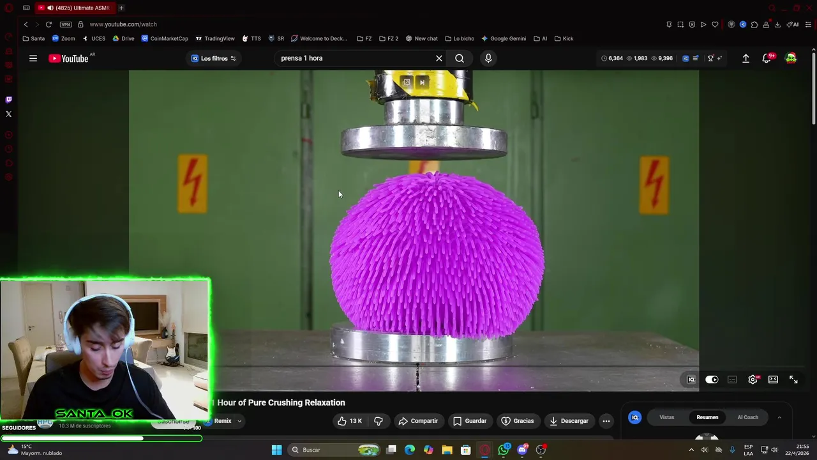Open the Santa bookmarks folder
817x460 pixels.
33,38
